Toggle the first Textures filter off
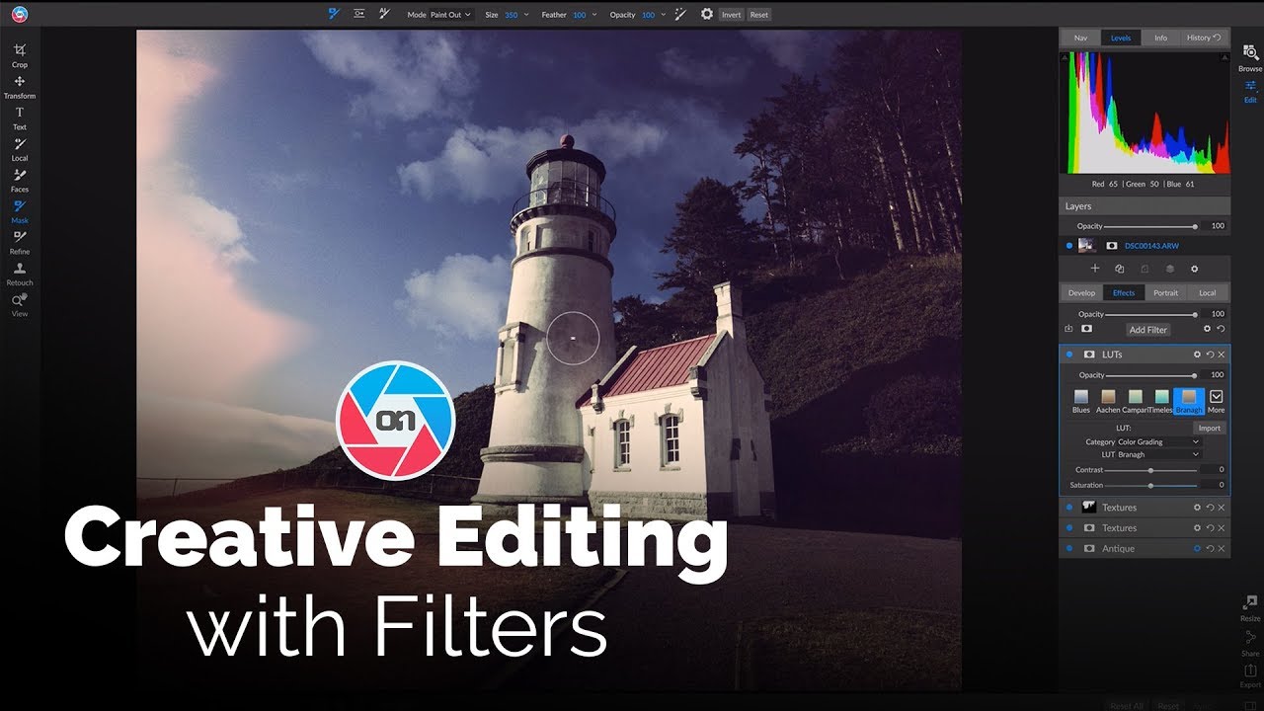This screenshot has width=1264, height=711. [x=1068, y=507]
